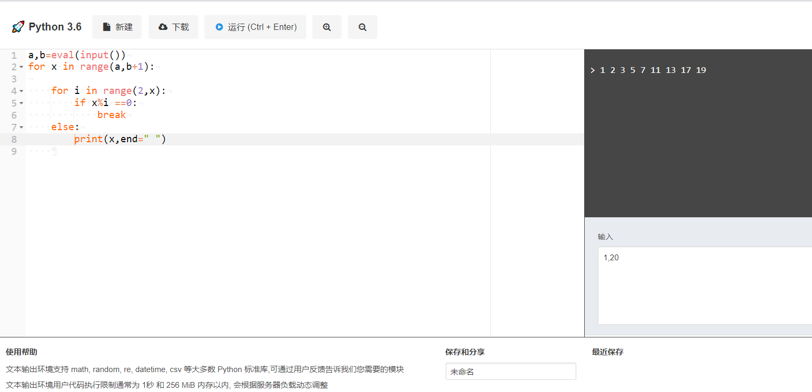Click the 最近保存 heading
This screenshot has height=392, width=812.
point(608,352)
